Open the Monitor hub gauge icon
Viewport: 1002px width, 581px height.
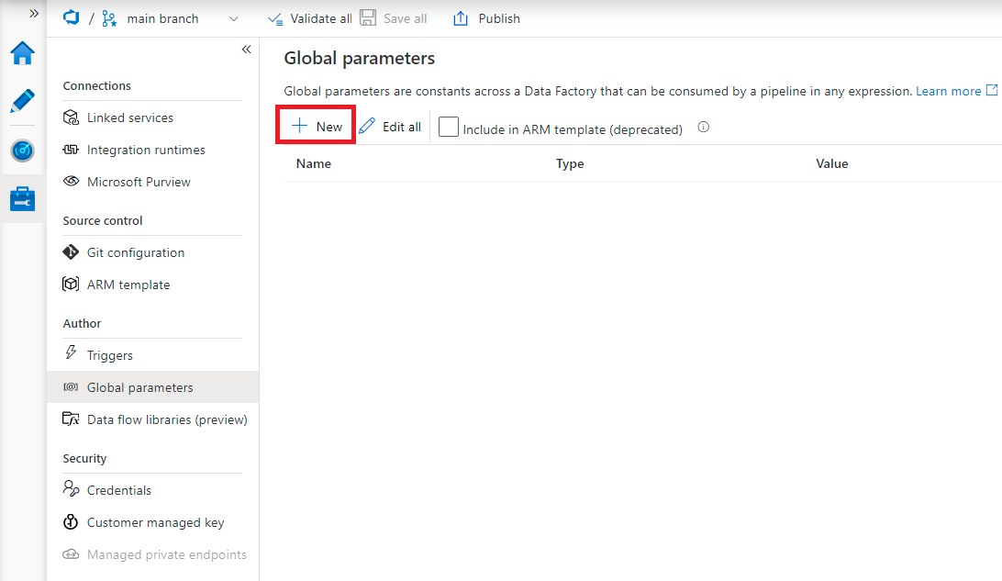(x=21, y=151)
